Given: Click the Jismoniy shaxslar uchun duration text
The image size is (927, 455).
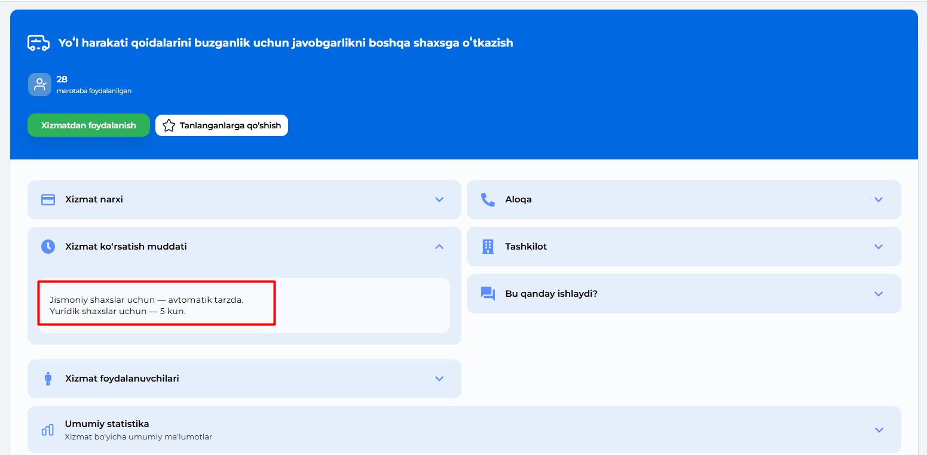Looking at the screenshot, I should click(146, 300).
